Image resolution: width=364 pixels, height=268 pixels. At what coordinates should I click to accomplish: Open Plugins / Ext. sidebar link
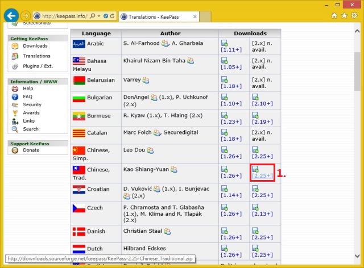coord(38,66)
